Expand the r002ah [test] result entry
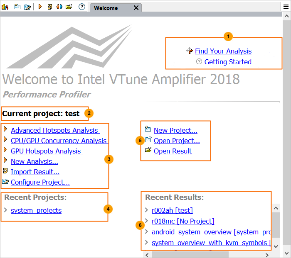This screenshot has width=291, height=258. tap(147, 210)
